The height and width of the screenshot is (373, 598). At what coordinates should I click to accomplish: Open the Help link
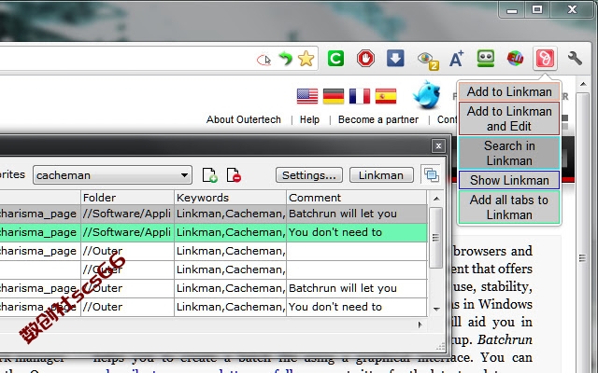309,119
